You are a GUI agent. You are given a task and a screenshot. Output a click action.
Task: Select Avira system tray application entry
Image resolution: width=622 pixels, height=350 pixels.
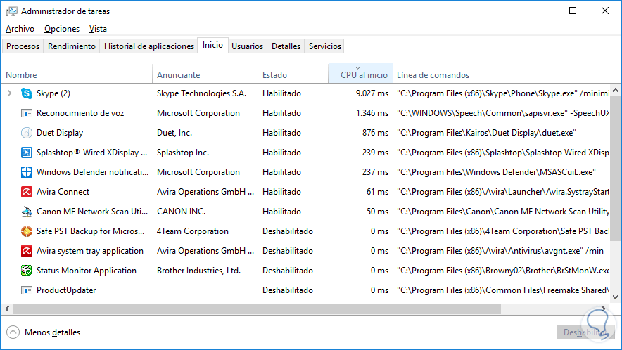point(90,251)
